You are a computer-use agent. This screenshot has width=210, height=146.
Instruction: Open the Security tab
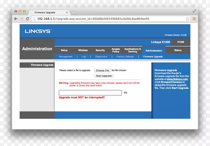100,50
